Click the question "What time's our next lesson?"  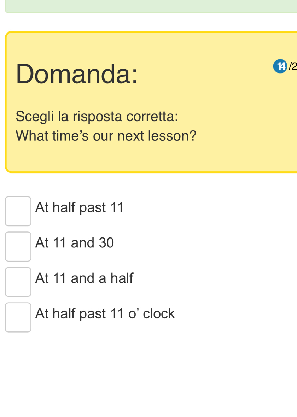pyautogui.click(x=106, y=135)
